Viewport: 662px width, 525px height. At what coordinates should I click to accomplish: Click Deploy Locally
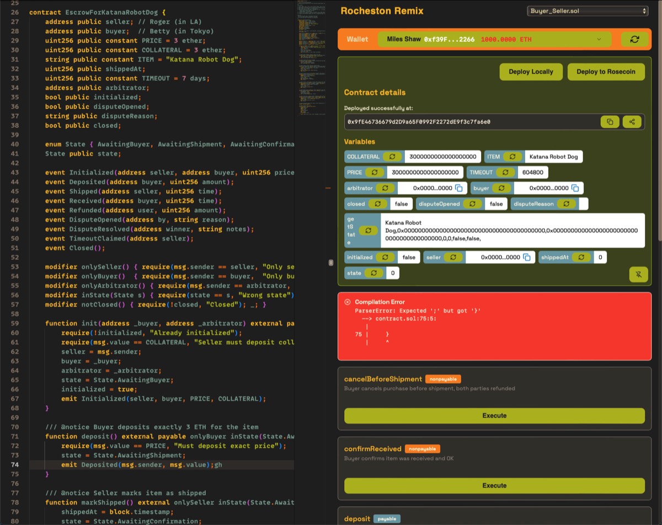[x=531, y=72]
